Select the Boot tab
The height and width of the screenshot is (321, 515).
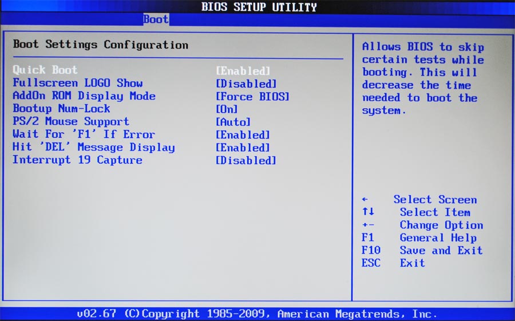pos(156,19)
